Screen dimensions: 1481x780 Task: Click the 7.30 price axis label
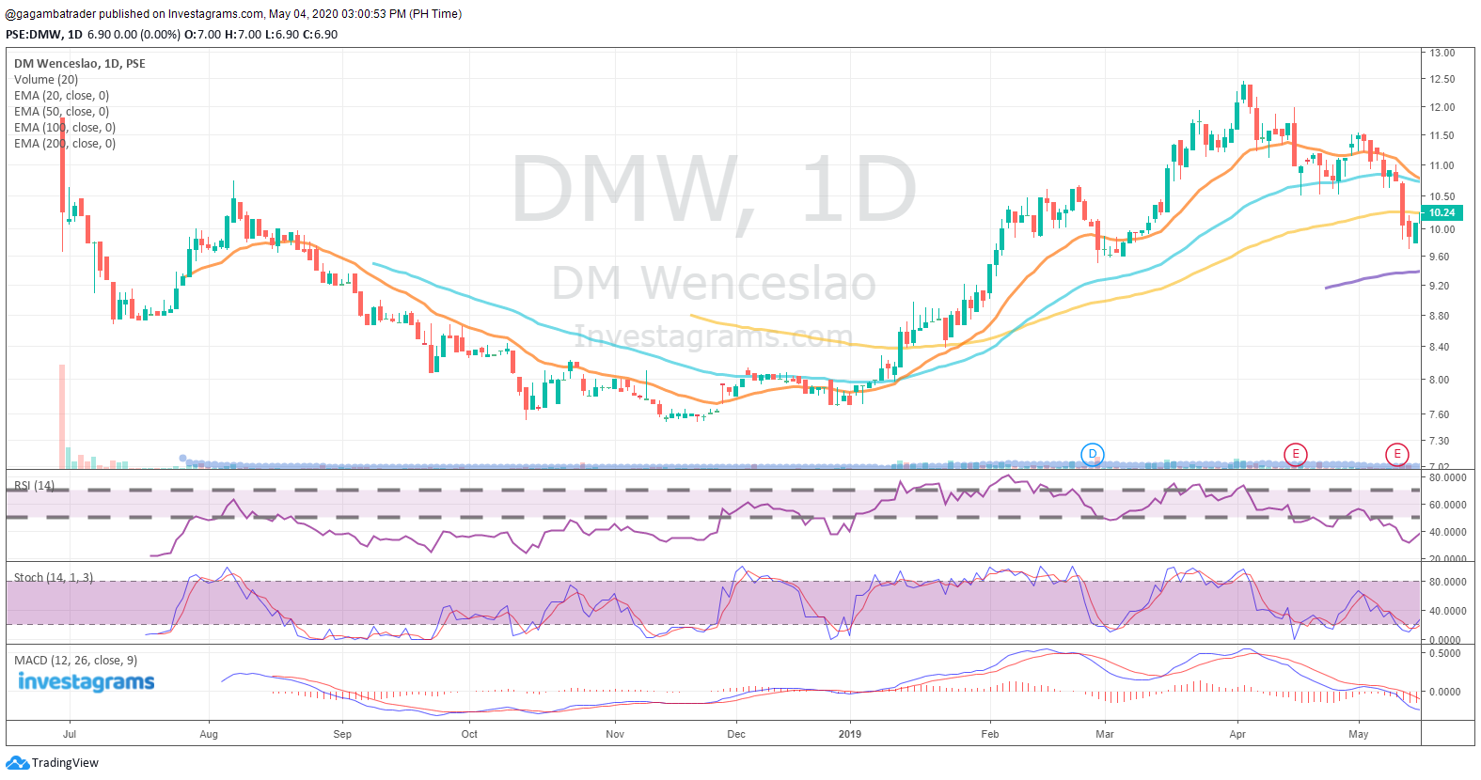pyautogui.click(x=1439, y=441)
